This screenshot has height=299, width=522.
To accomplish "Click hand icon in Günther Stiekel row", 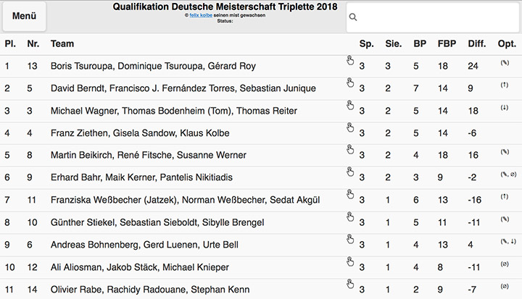I will [x=351, y=217].
